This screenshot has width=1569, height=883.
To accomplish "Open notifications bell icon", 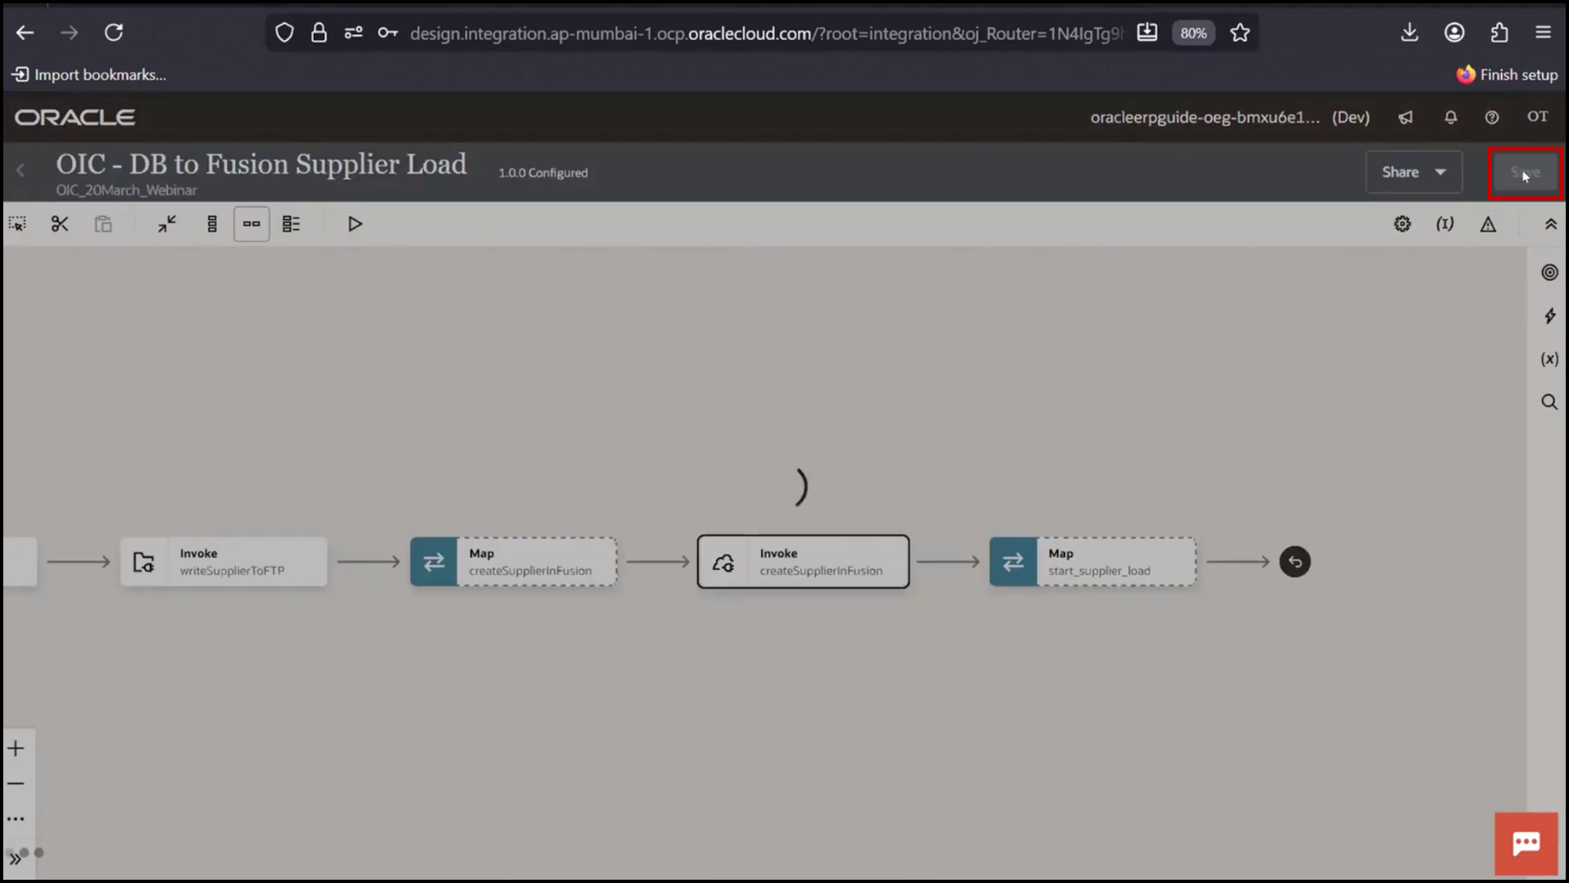I will pos(1451,117).
